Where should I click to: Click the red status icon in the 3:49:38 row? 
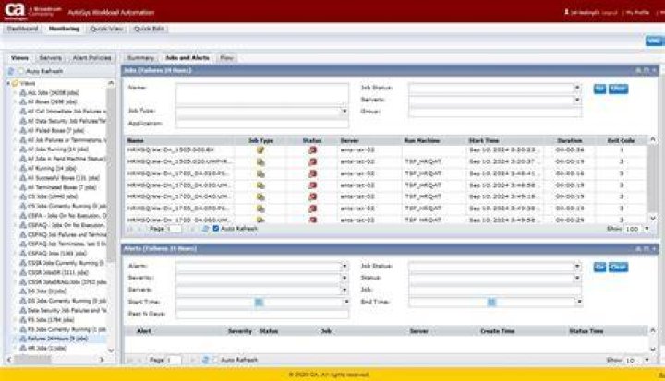click(312, 208)
